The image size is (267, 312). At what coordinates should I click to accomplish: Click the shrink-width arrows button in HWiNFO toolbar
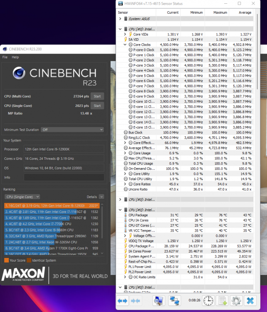(x=135, y=301)
